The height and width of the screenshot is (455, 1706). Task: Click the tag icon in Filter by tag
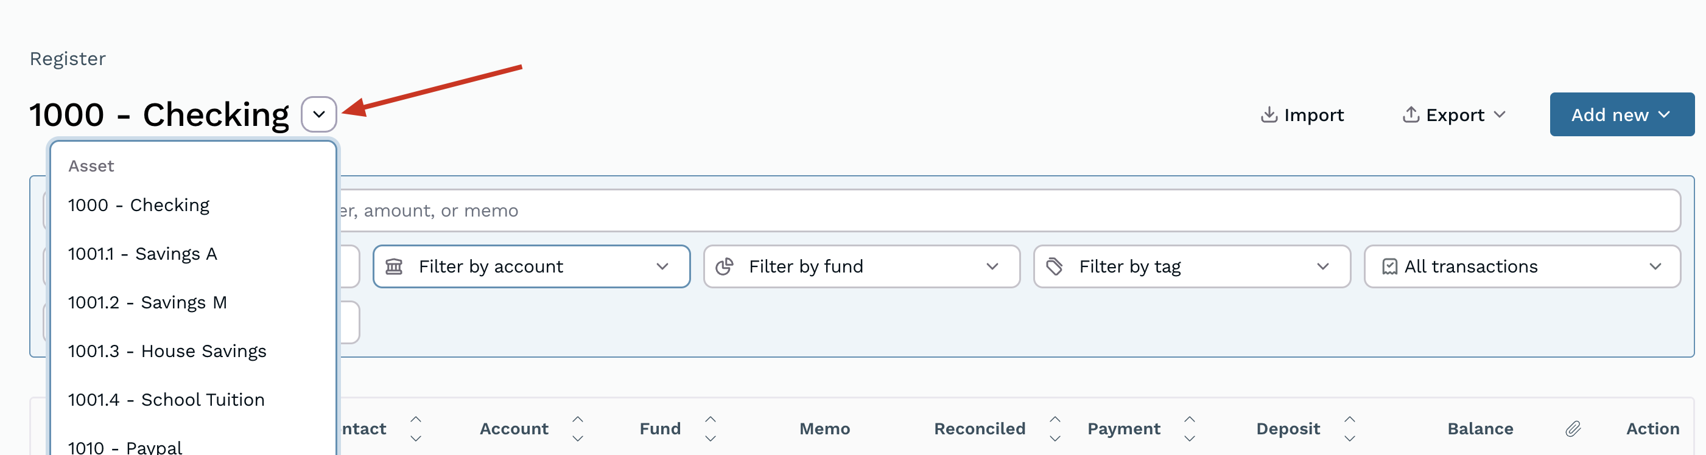(x=1055, y=266)
